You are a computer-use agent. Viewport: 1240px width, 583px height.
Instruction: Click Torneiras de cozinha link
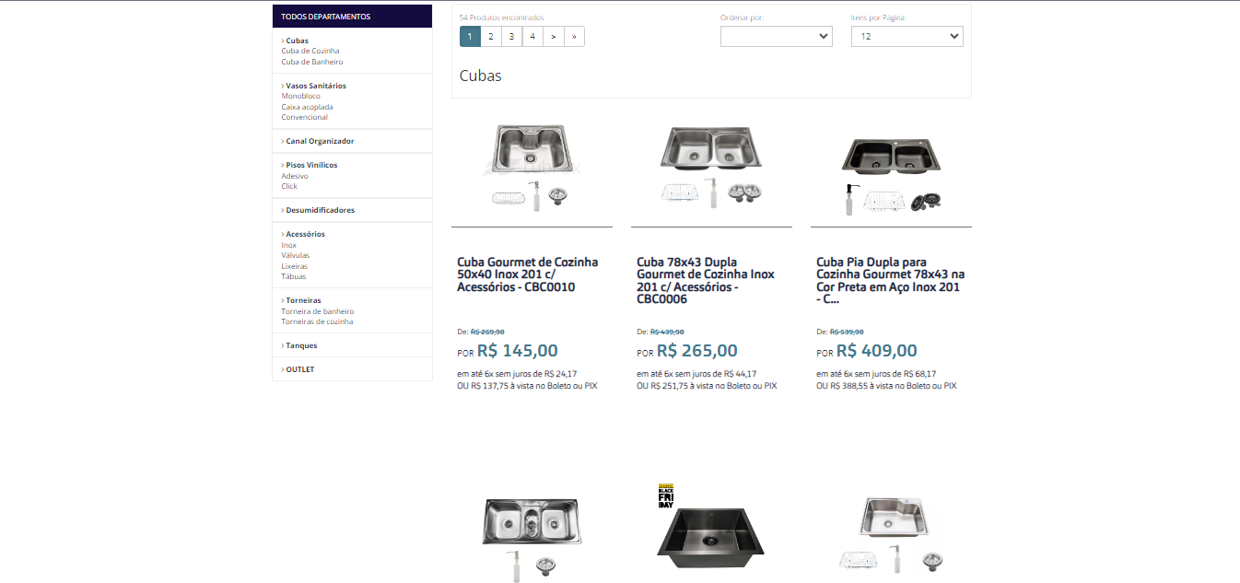tap(317, 321)
